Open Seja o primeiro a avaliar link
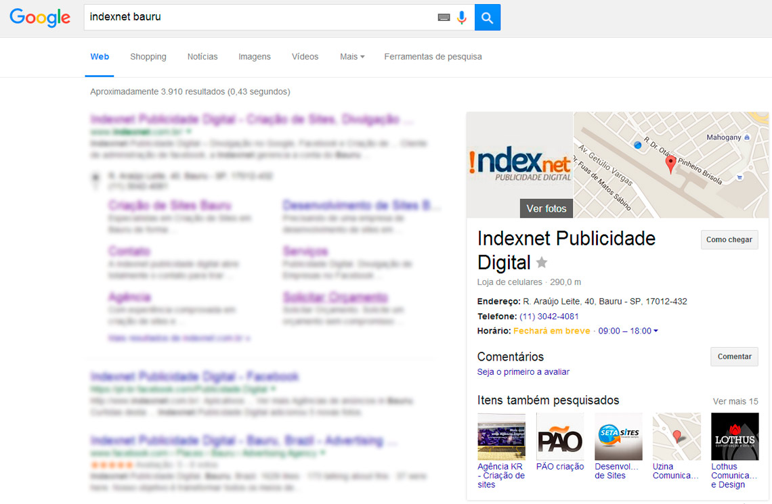Image resolution: width=772 pixels, height=504 pixels. tap(523, 371)
